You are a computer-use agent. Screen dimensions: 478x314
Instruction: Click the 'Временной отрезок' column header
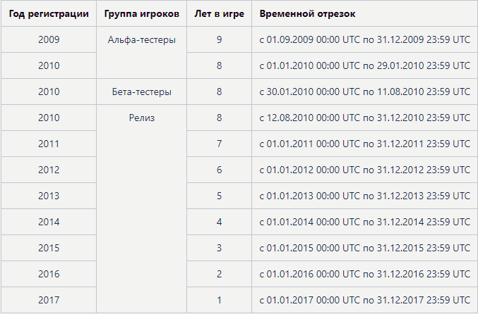point(307,14)
